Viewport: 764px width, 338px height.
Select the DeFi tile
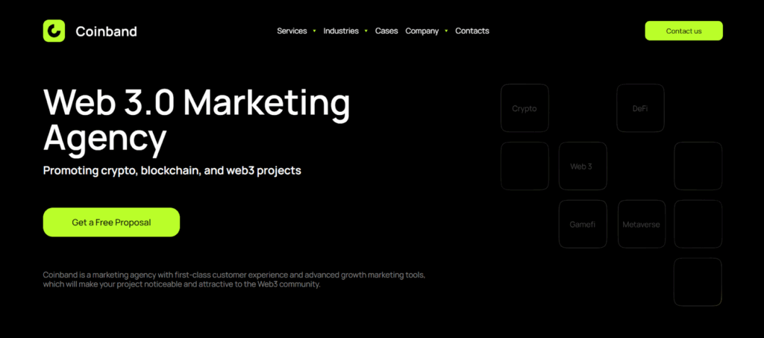click(640, 108)
